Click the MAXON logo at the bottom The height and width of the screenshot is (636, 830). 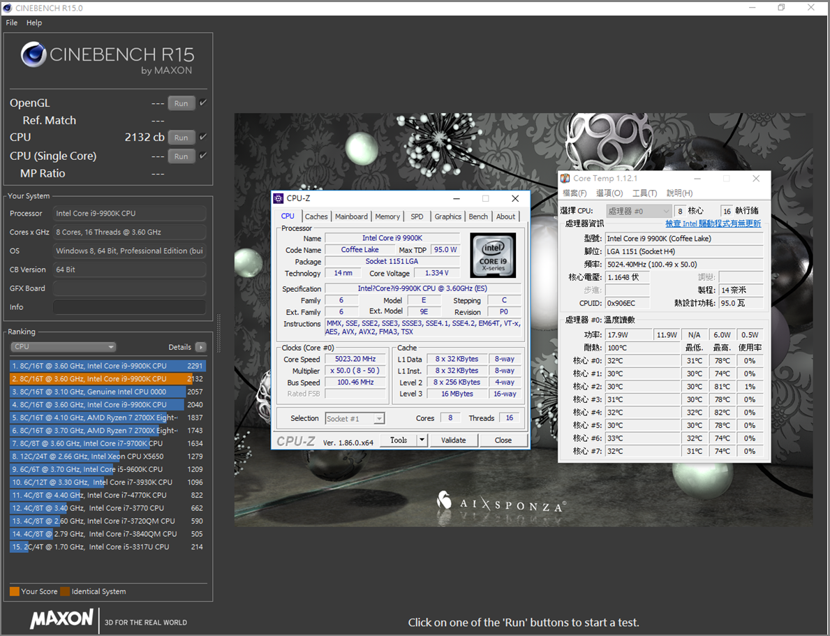click(x=62, y=619)
